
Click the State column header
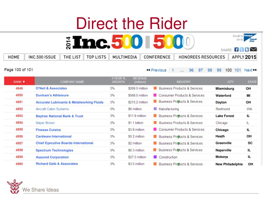[x=252, y=82]
